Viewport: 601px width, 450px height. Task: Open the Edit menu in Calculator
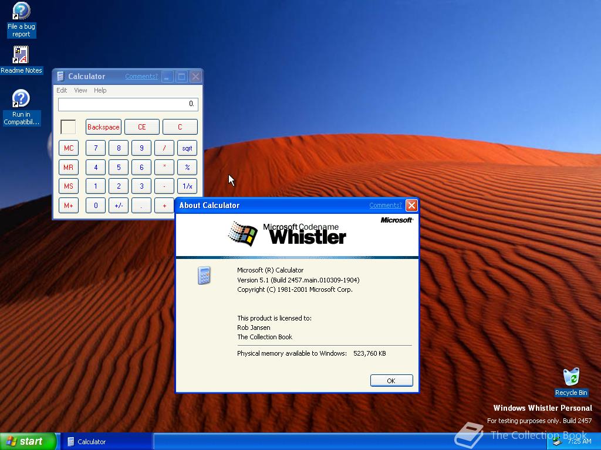[62, 90]
